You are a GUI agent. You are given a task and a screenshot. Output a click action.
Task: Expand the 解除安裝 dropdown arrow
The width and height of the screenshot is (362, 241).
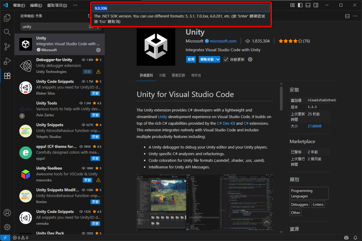pos(218,60)
